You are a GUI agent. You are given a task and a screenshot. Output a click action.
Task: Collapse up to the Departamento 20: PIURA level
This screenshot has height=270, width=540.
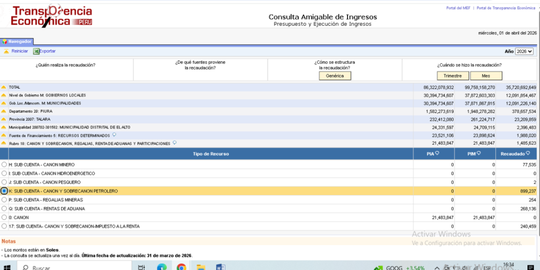click(x=4, y=111)
